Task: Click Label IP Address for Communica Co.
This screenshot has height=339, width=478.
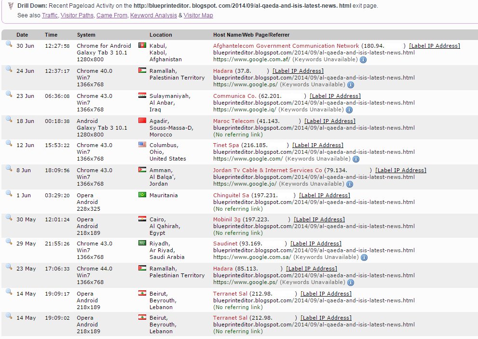Action: pyautogui.click(x=335, y=96)
